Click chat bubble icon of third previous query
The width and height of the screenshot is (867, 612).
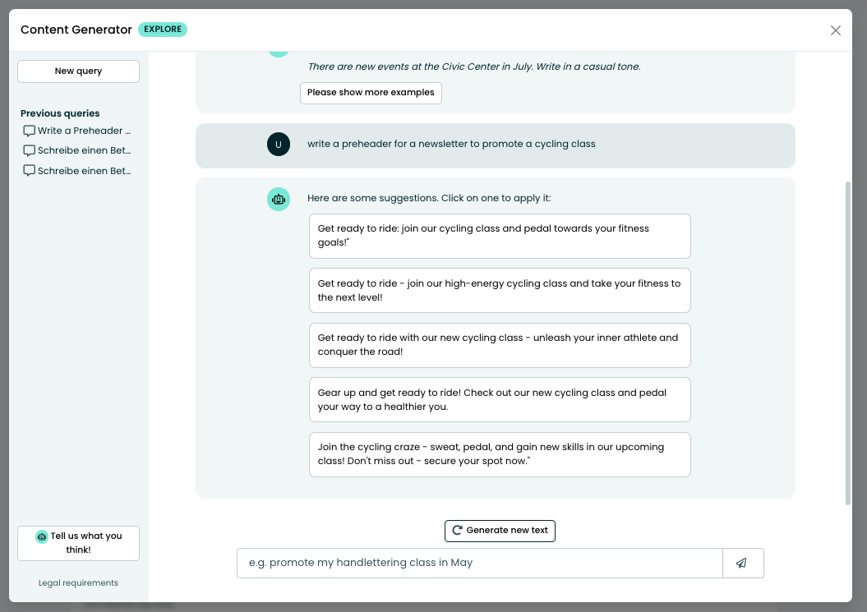click(30, 171)
